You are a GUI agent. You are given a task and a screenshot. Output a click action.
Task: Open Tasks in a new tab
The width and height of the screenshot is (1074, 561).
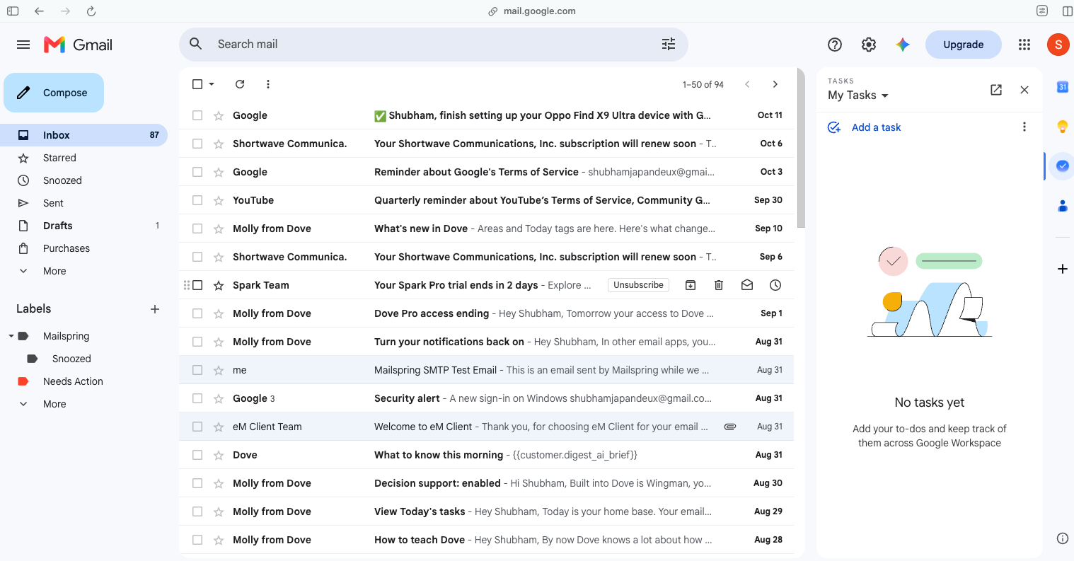996,90
